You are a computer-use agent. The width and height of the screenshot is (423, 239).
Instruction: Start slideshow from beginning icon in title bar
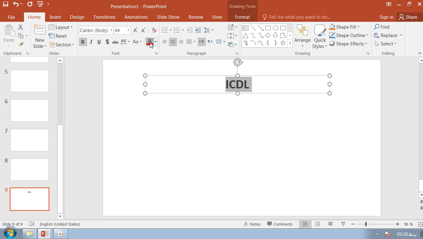(40, 4)
